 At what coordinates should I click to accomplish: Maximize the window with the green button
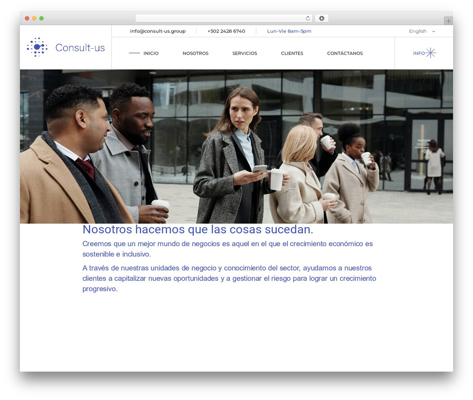pyautogui.click(x=41, y=18)
